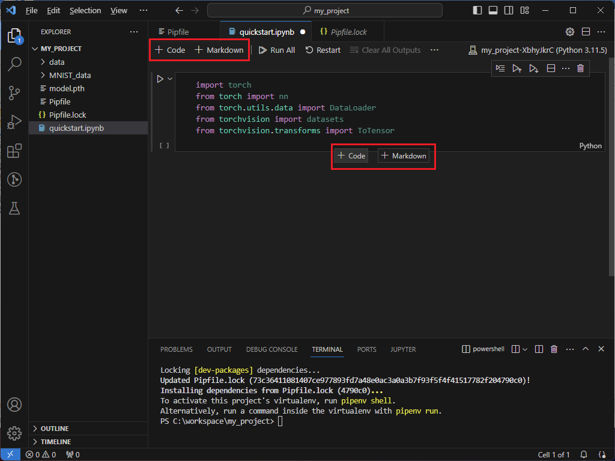
Task: Delete the cell with trash icon
Action: click(x=581, y=68)
